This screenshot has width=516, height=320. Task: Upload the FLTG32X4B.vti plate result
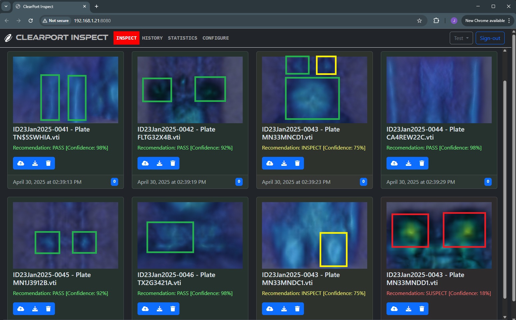145,163
